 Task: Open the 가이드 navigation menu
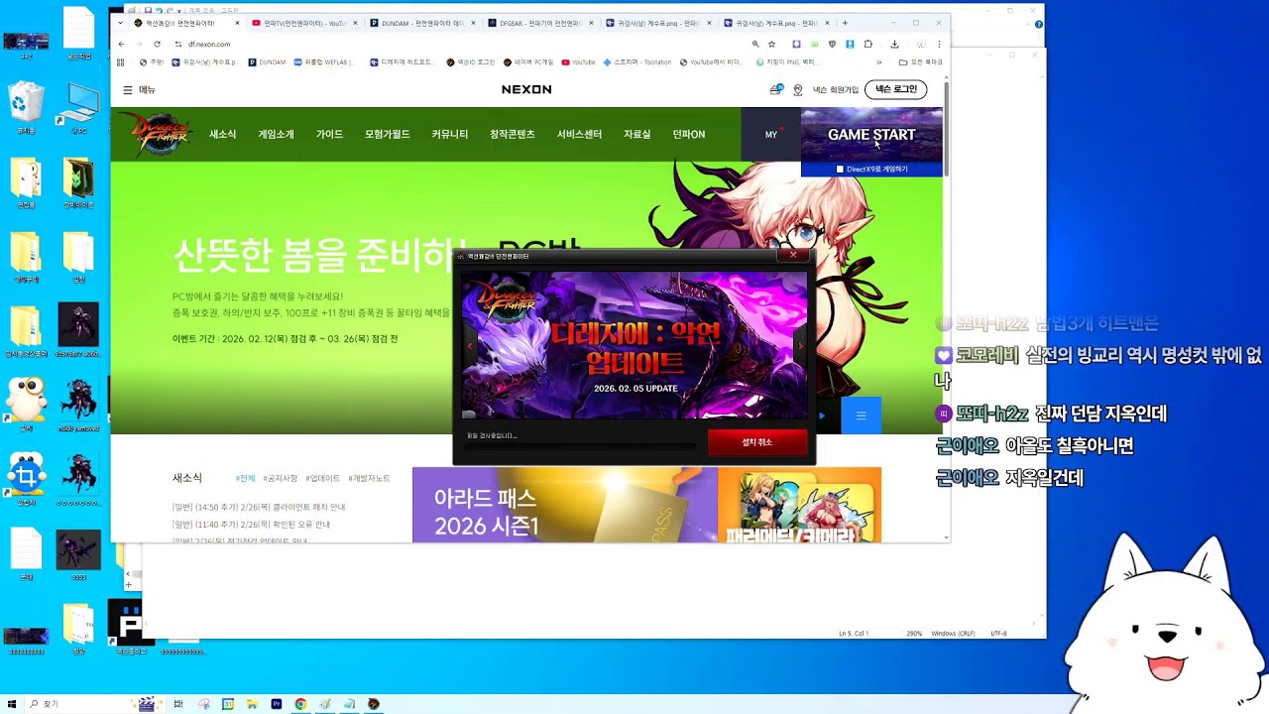[x=329, y=135]
